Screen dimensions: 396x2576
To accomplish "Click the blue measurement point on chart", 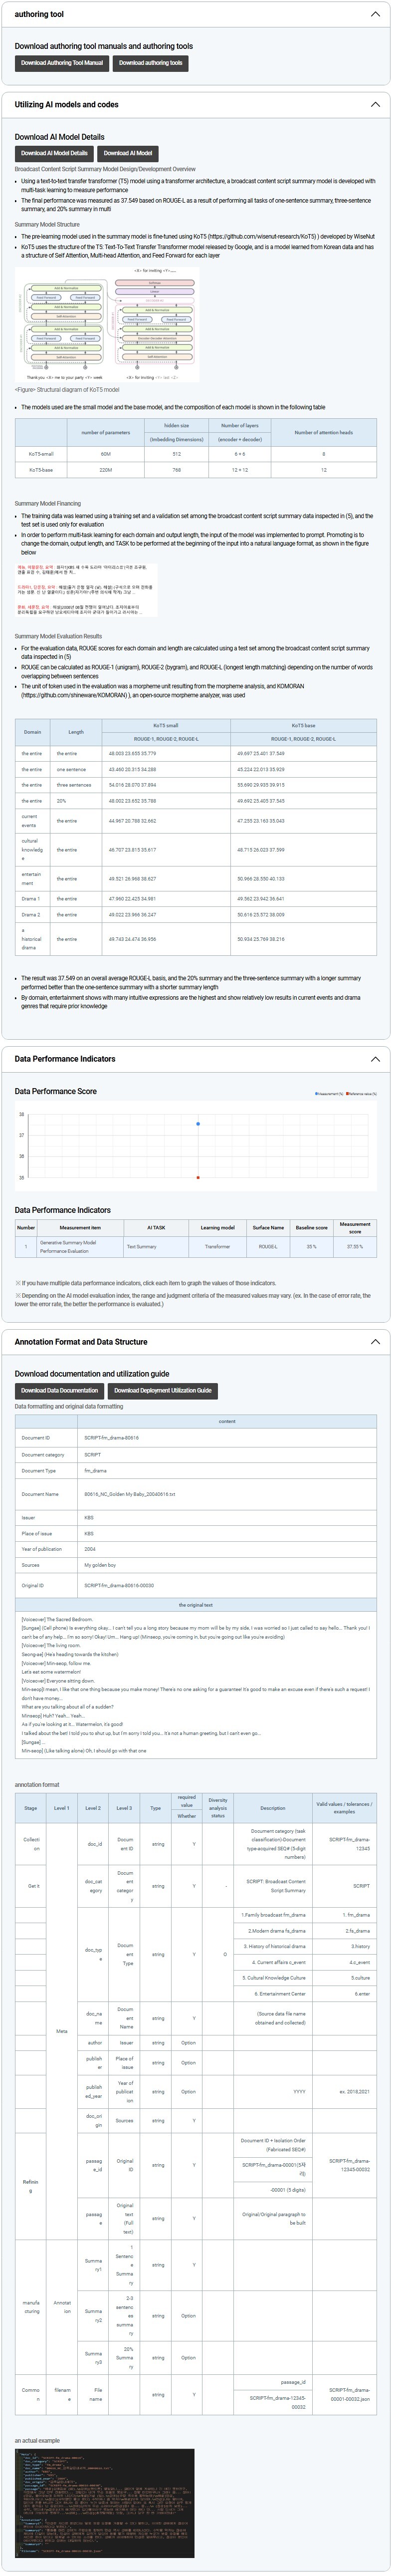I will (198, 1124).
